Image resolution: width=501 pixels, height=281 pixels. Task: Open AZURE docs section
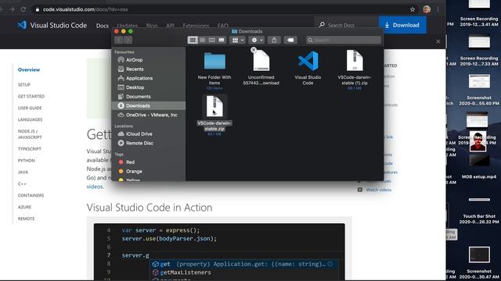pyautogui.click(x=24, y=207)
